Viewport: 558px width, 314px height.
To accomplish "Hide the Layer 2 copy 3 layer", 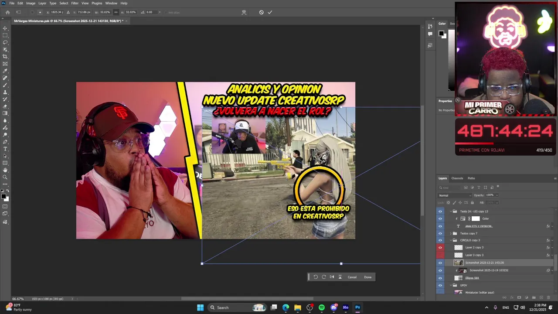I will (440, 248).
